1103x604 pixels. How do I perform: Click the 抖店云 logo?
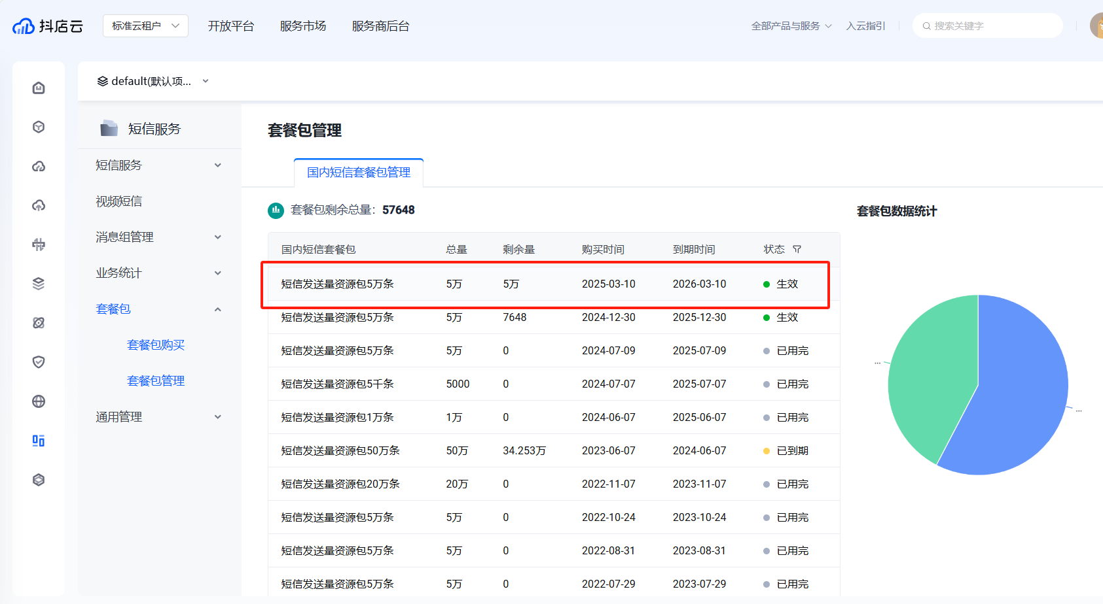(x=48, y=26)
